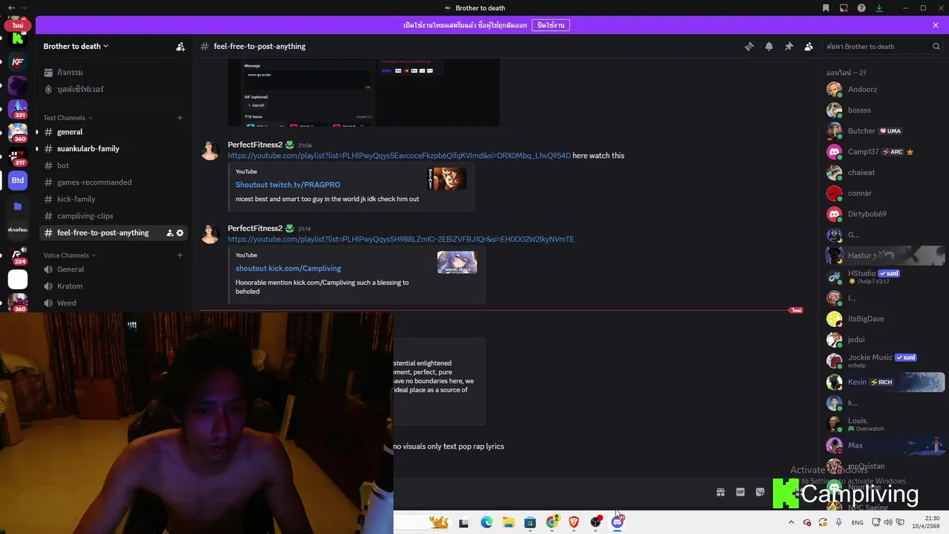Viewport: 949px width, 534px height.
Task: Collapse the Voice Channels category
Action: click(70, 255)
